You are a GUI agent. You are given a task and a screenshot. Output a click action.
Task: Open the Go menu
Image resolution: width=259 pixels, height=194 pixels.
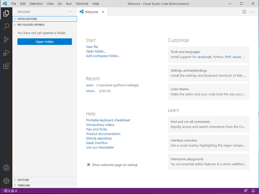point(60,4)
